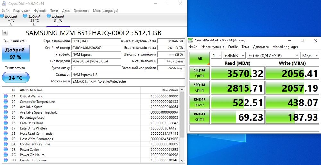The height and width of the screenshot is (165, 321).
Task: Select drive E: health status orb
Action: [x=48, y=16]
